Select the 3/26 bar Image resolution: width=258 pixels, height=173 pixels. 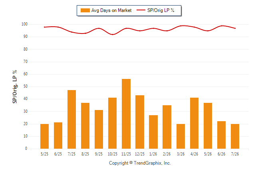point(181,136)
